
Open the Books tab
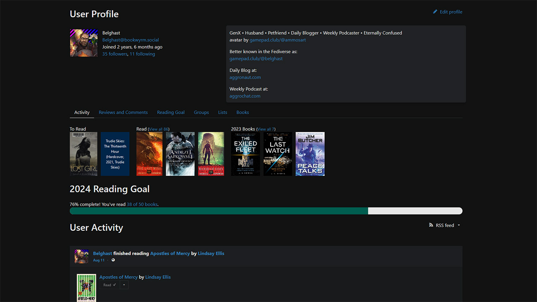pos(242,112)
